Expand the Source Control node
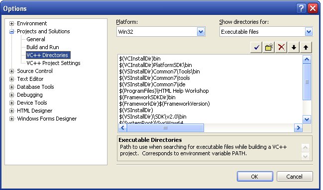The image size is (323, 190). coord(12,71)
